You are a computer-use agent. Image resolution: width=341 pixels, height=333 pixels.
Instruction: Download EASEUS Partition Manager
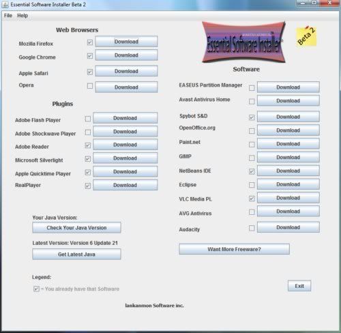tap(288, 87)
